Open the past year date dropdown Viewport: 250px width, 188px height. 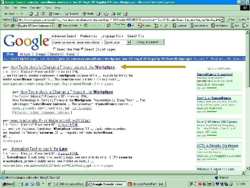(x=128, y=42)
